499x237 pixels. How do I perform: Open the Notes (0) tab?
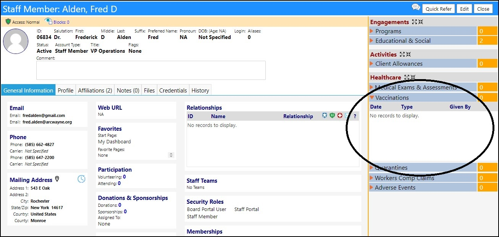click(x=128, y=90)
